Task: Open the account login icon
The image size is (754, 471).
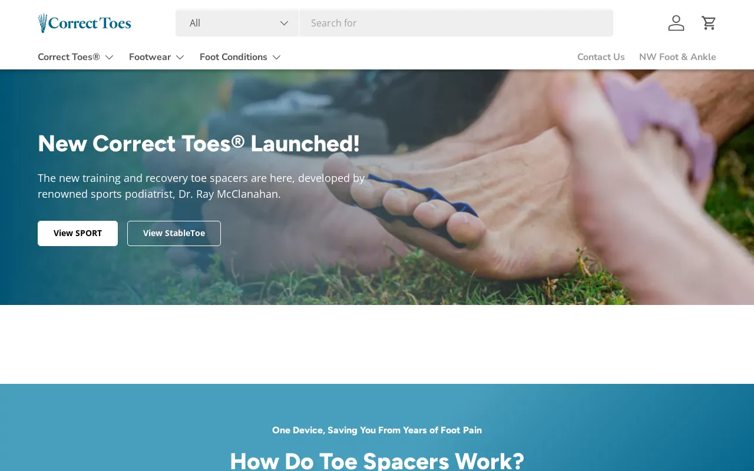Action: pos(676,23)
